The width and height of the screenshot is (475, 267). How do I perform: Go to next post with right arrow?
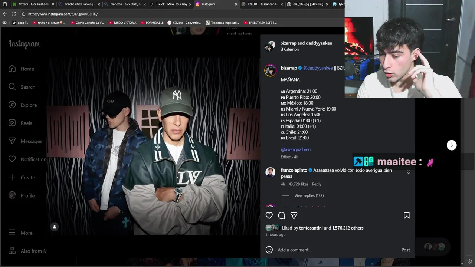click(x=452, y=145)
